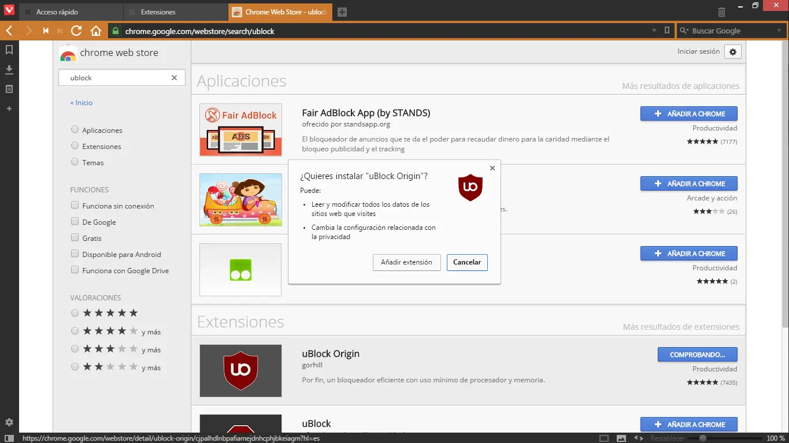Open uBlock Origin extension thumbnail
The height and width of the screenshot is (443, 789).
click(240, 371)
